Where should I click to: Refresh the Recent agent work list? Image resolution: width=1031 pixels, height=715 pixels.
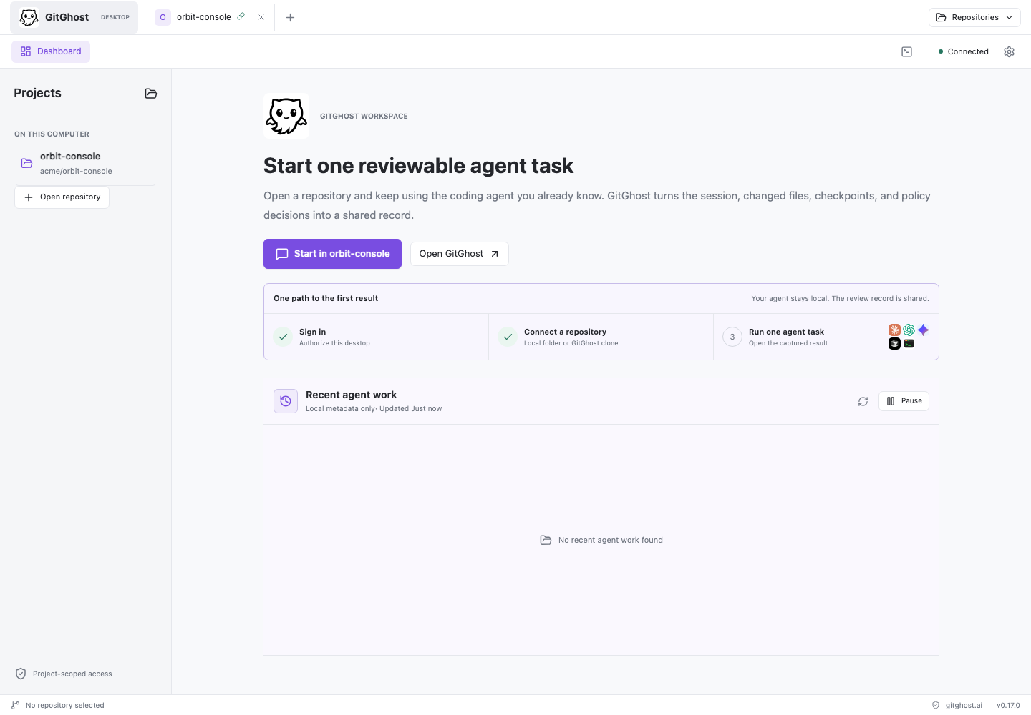click(x=863, y=401)
